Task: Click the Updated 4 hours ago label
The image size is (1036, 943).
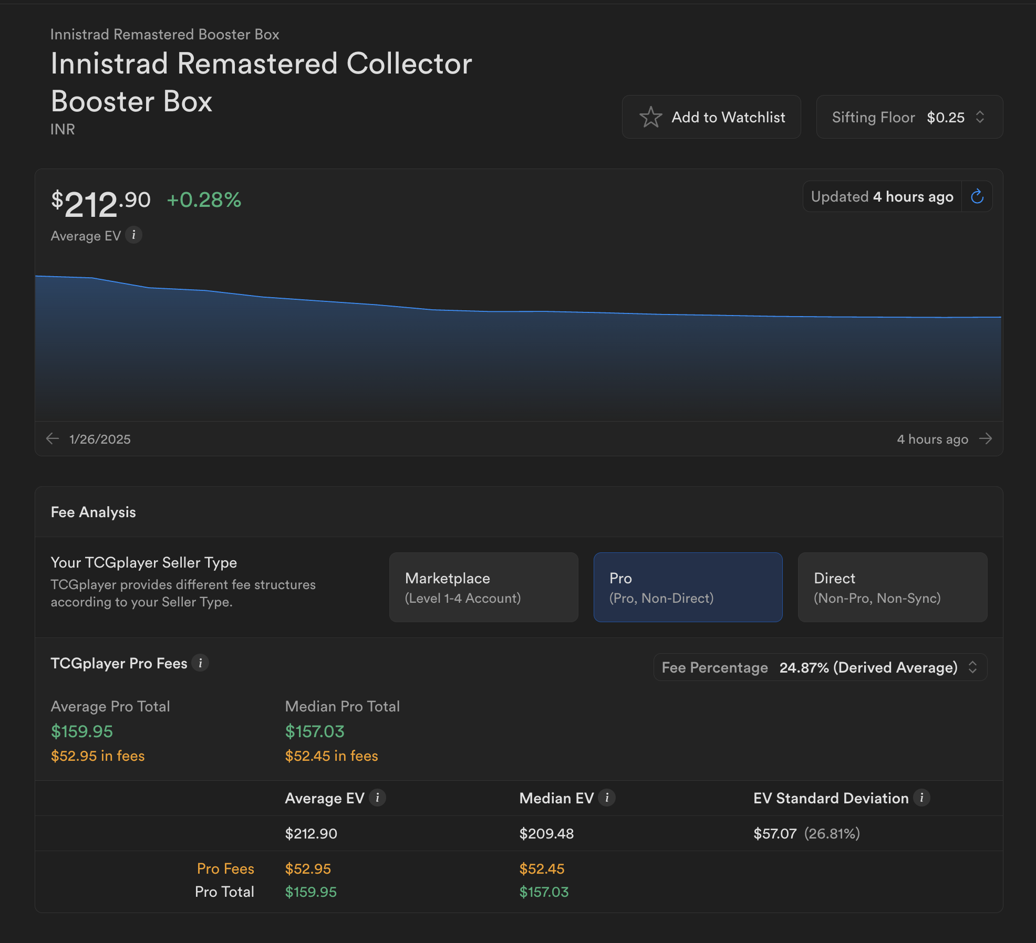Action: click(882, 197)
